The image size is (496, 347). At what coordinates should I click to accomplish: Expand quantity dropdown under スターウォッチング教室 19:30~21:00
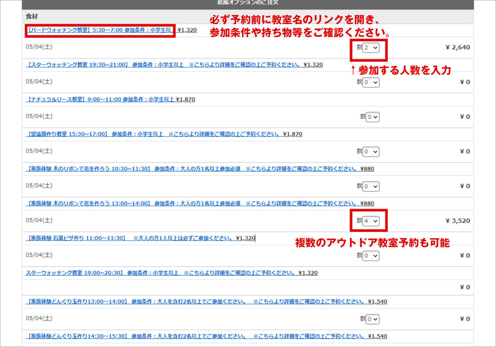(x=371, y=82)
